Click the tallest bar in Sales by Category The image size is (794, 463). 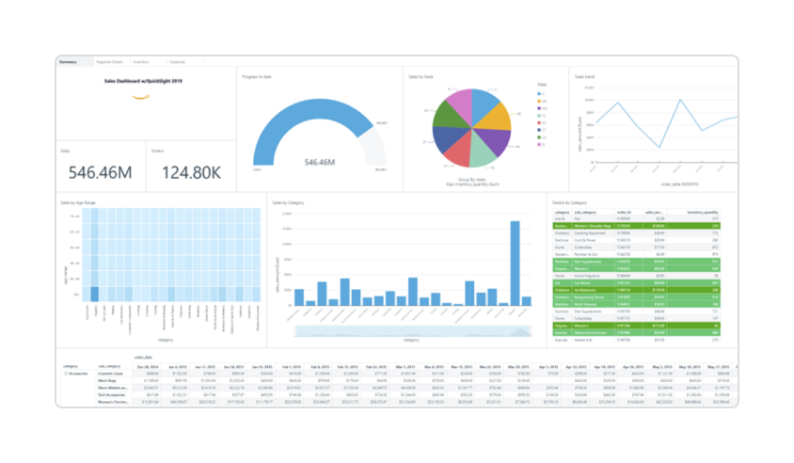click(x=515, y=263)
